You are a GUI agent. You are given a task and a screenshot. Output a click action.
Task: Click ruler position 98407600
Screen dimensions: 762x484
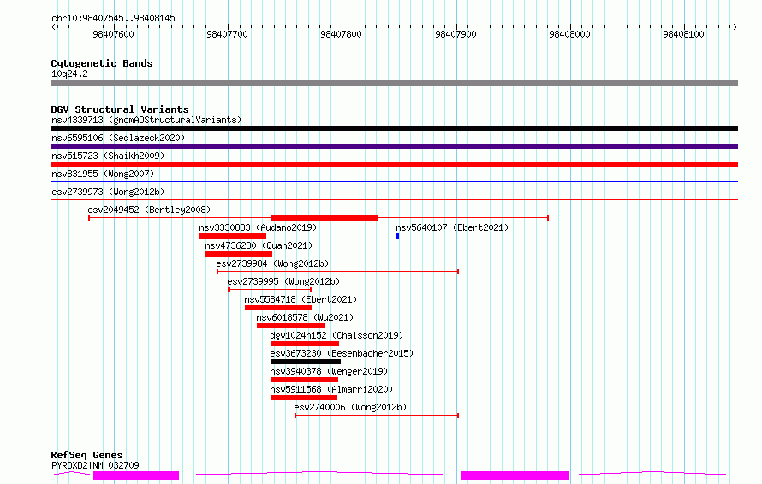pyautogui.click(x=113, y=34)
